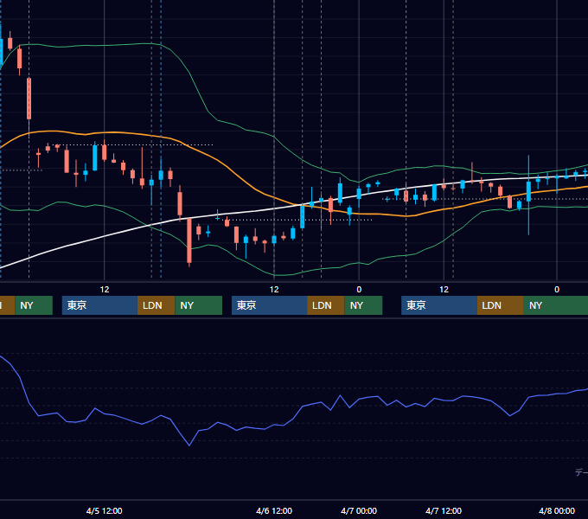Select the LDN session bar on April 7

click(x=501, y=305)
